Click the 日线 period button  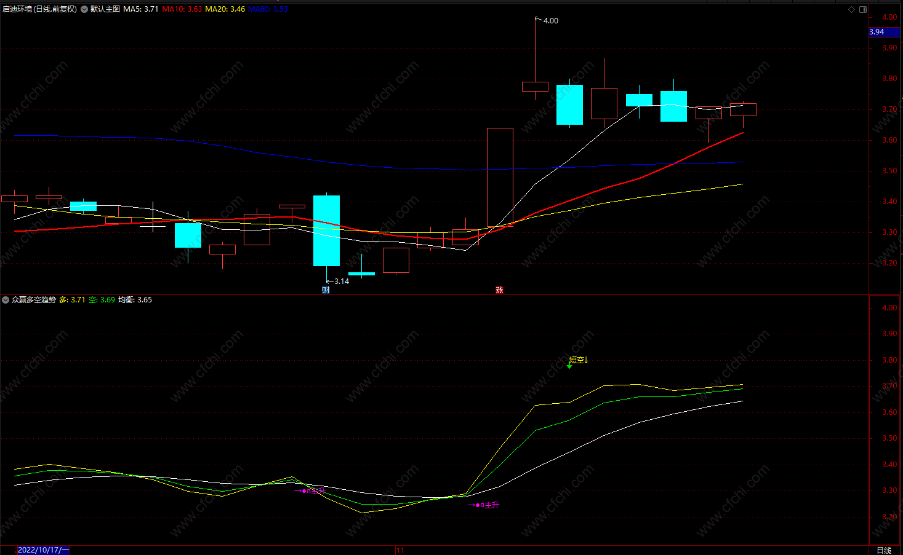tap(884, 550)
